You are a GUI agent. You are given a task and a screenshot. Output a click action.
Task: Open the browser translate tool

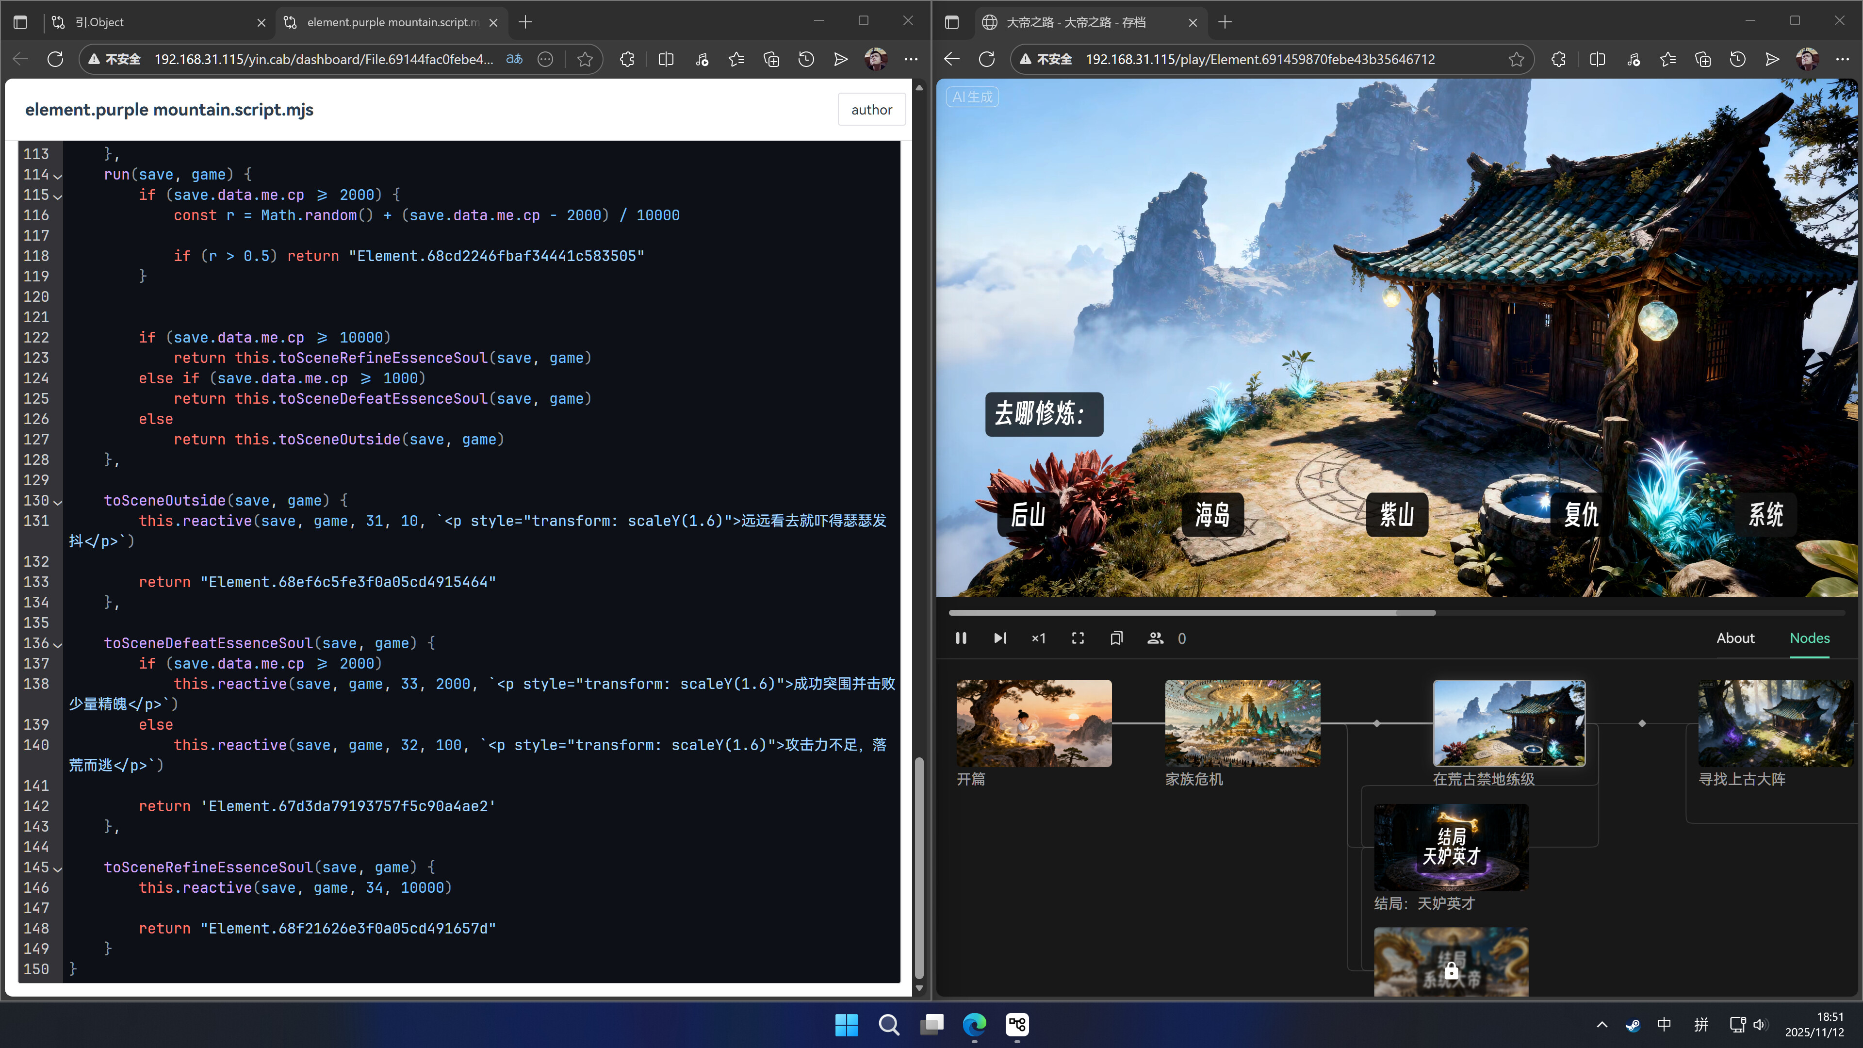pyautogui.click(x=514, y=59)
